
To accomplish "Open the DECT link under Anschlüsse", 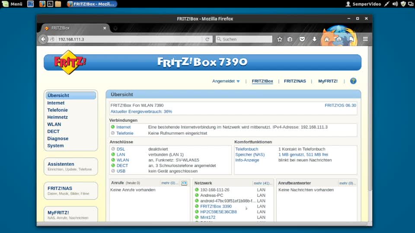I will point(122,166).
